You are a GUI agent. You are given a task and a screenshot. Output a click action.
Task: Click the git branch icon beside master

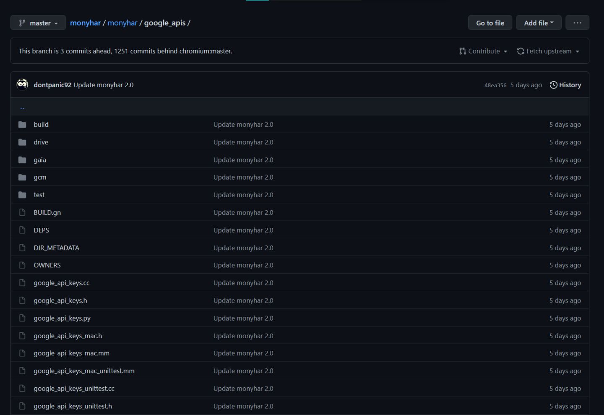22,23
